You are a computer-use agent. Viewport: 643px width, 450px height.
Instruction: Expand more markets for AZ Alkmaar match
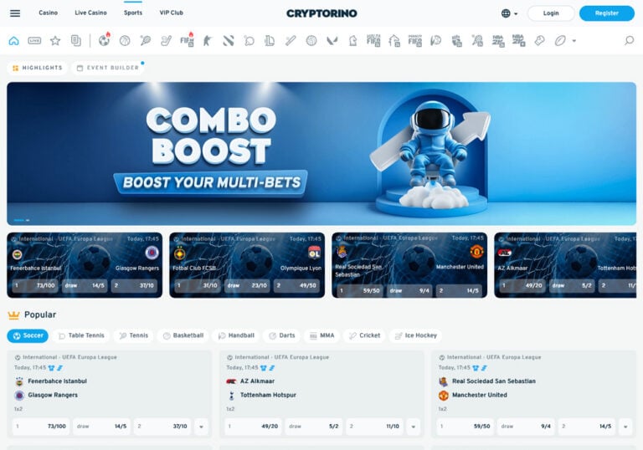point(413,427)
